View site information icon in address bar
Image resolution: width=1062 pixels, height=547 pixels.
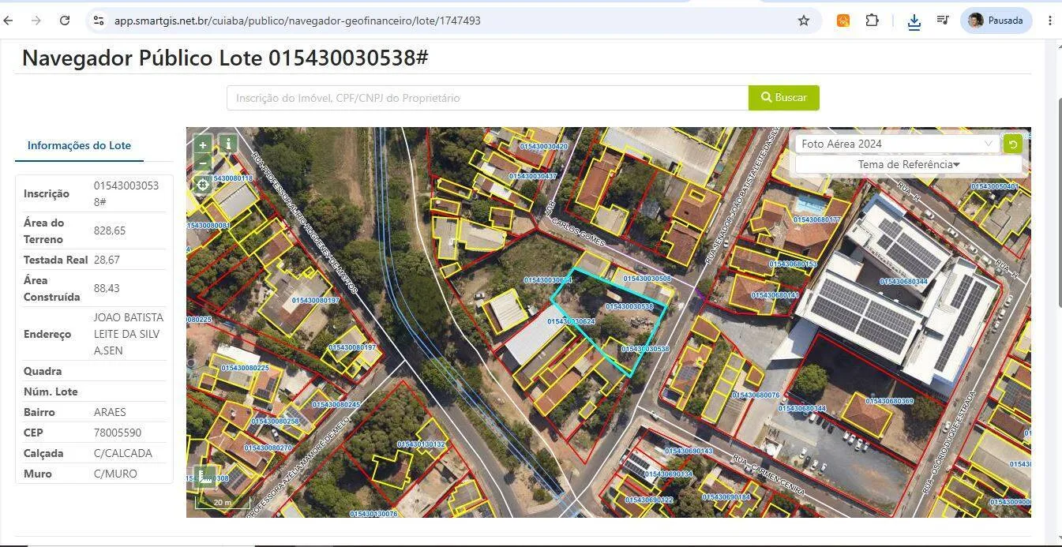pos(99,21)
